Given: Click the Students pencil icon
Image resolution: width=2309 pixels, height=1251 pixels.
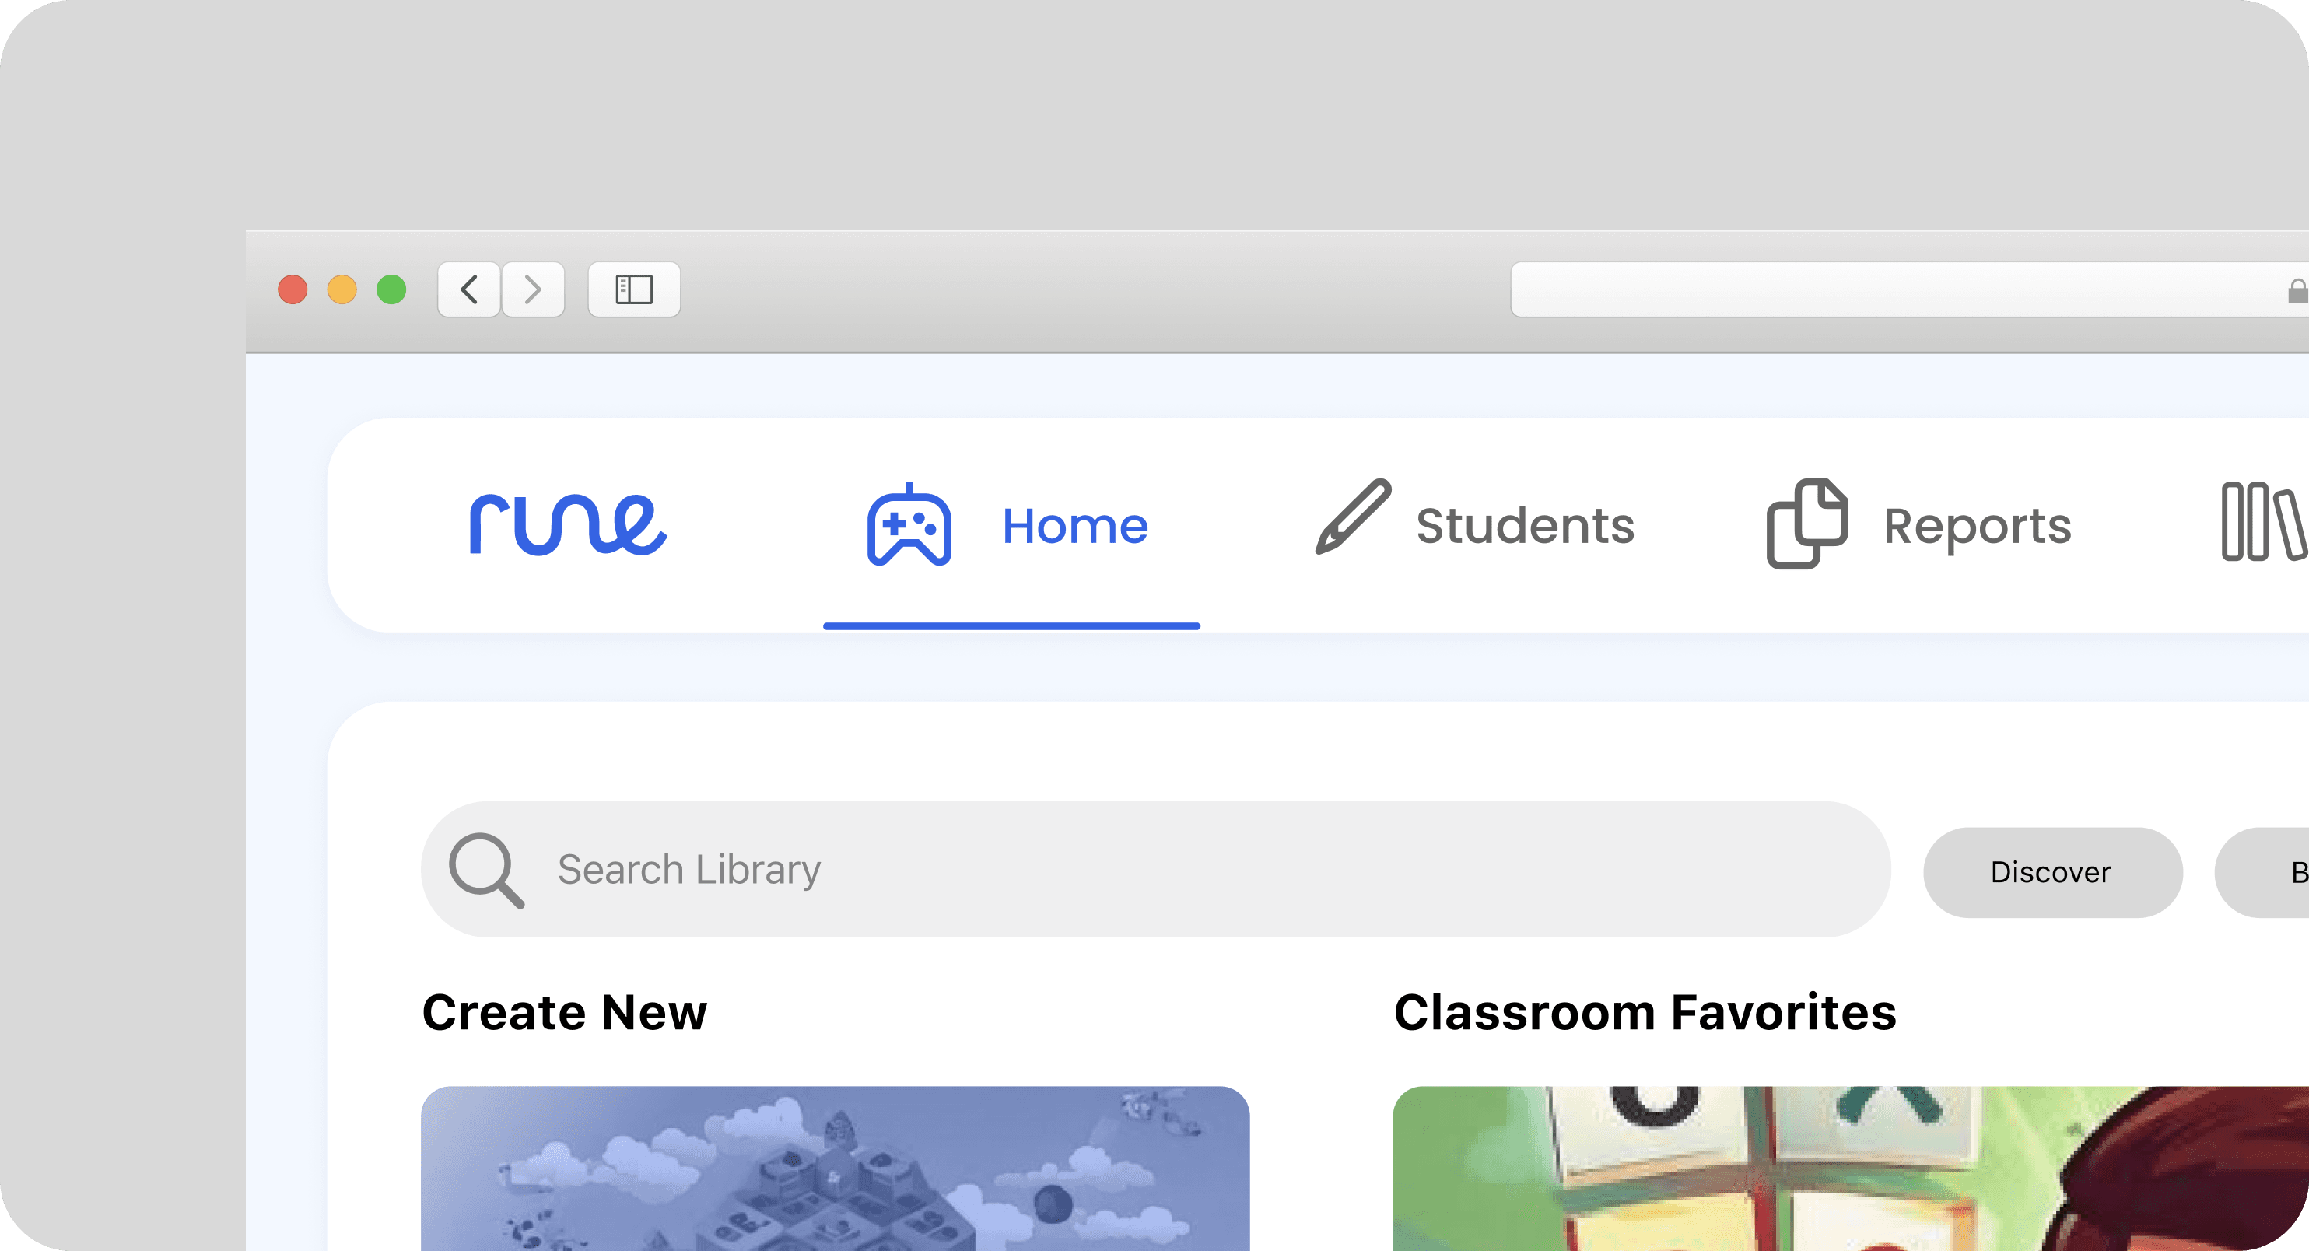Looking at the screenshot, I should coord(1353,517).
